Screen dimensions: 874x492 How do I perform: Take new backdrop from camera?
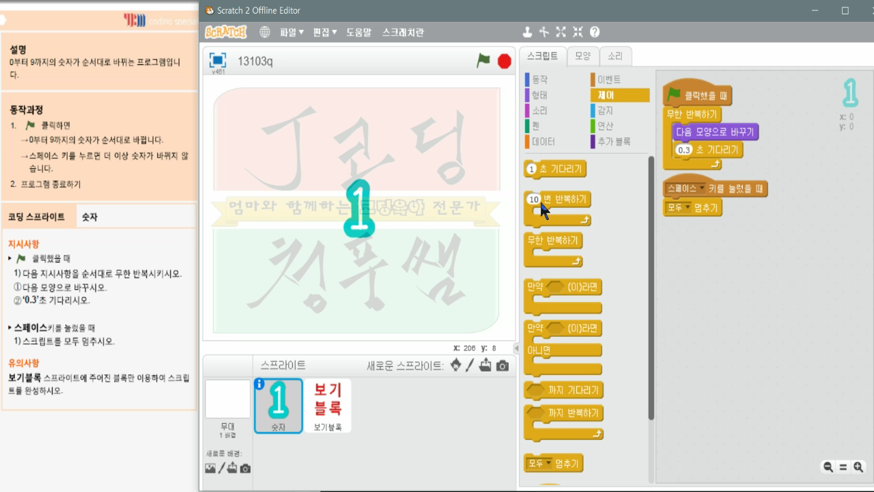click(x=245, y=468)
